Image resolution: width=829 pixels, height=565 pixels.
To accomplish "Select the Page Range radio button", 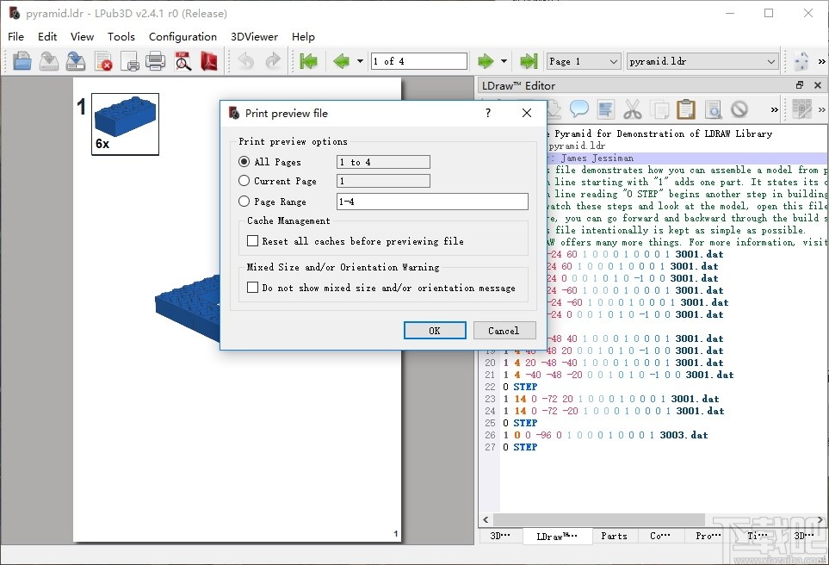I will click(244, 202).
